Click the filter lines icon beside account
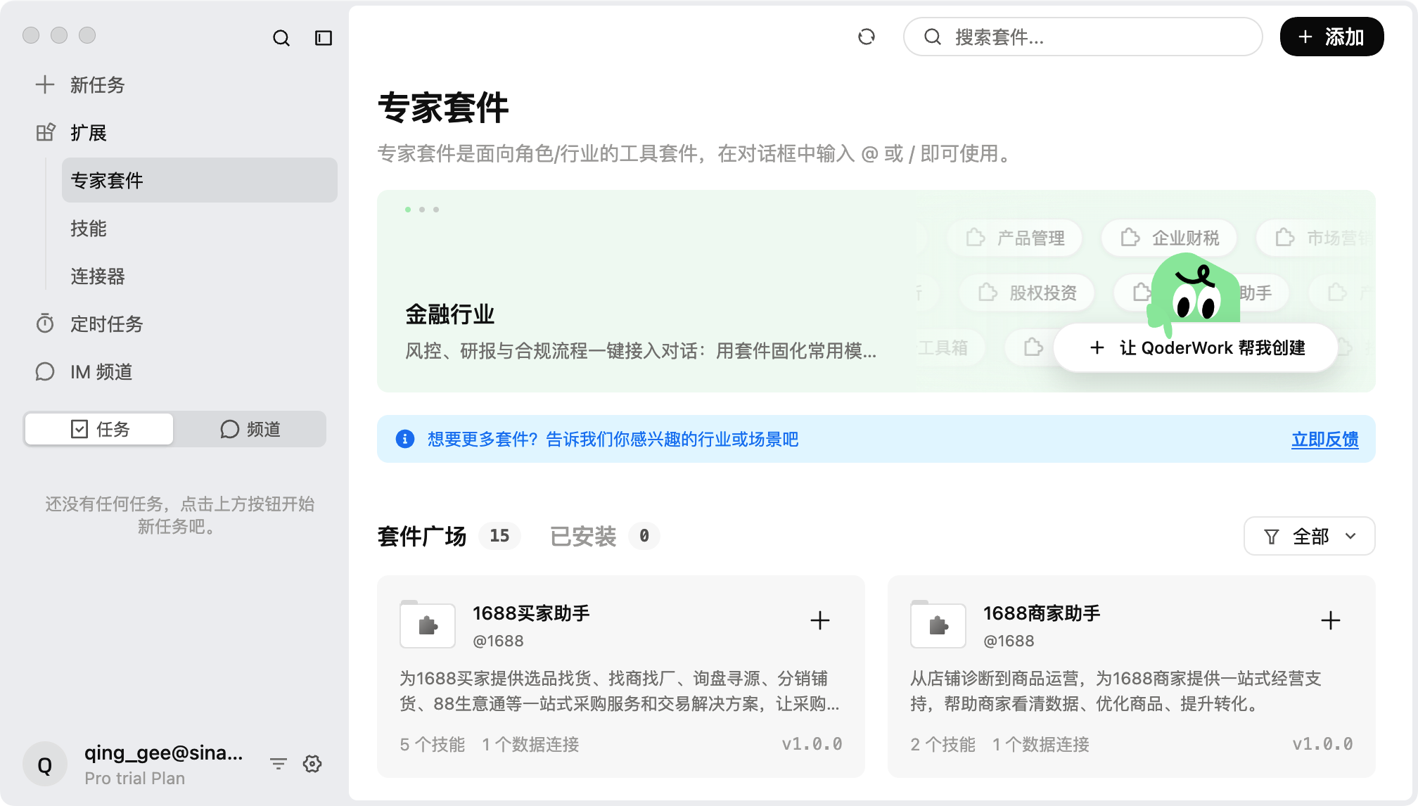This screenshot has height=806, width=1418. point(279,764)
